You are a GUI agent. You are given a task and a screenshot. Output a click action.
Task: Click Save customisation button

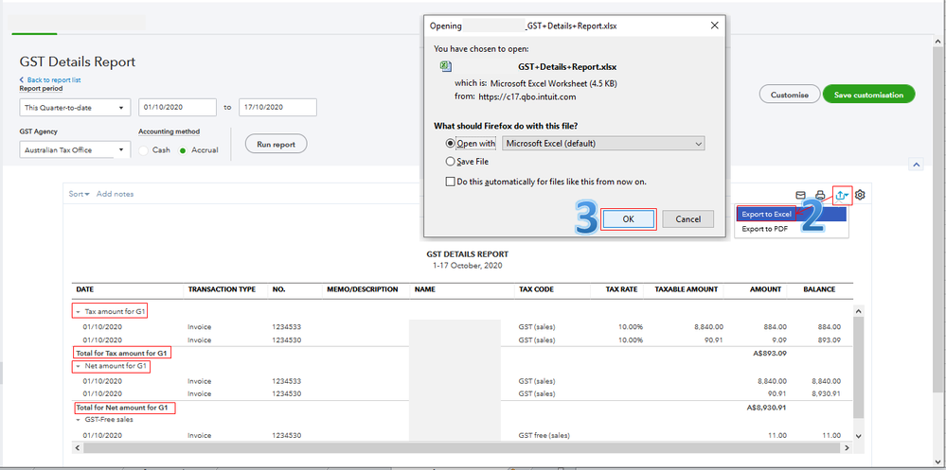pyautogui.click(x=868, y=95)
